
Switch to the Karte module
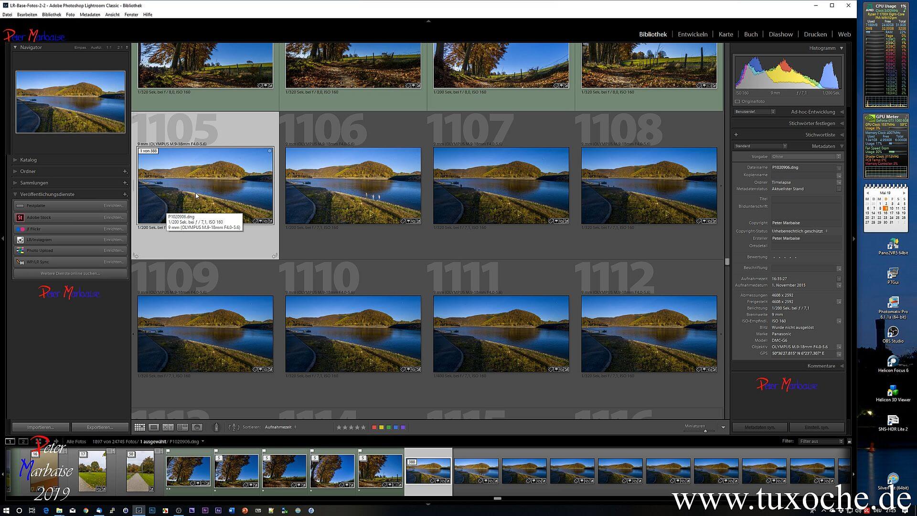coord(725,34)
